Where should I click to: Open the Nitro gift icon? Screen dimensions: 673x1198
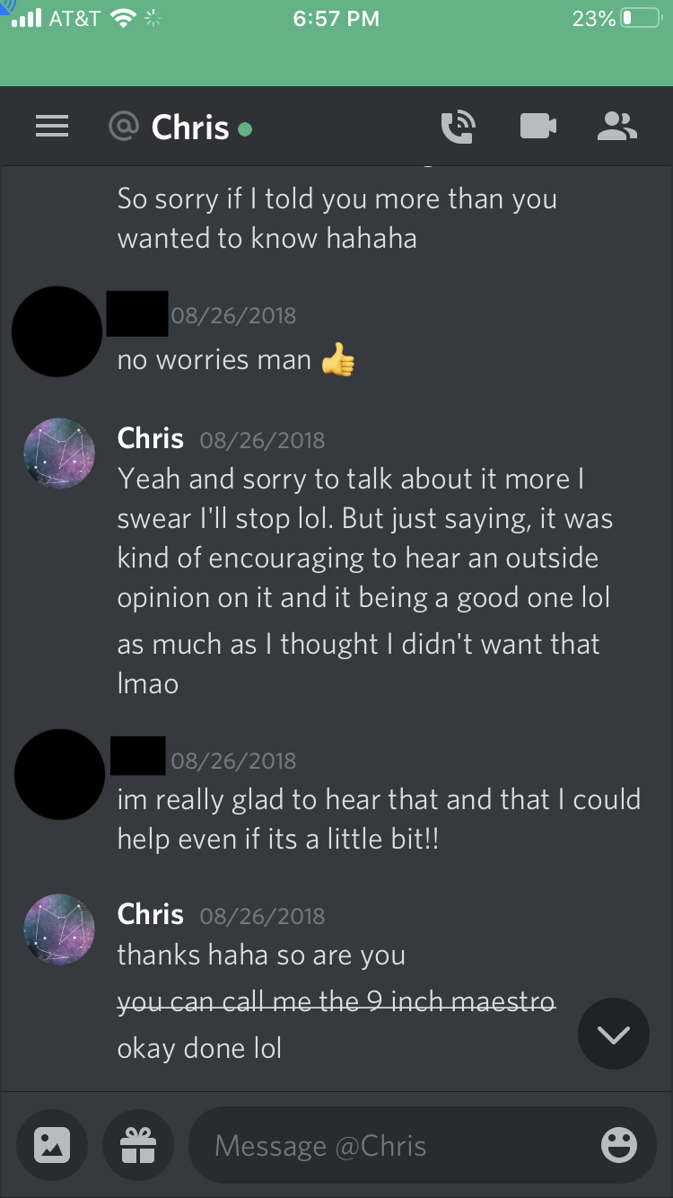[x=138, y=1145]
